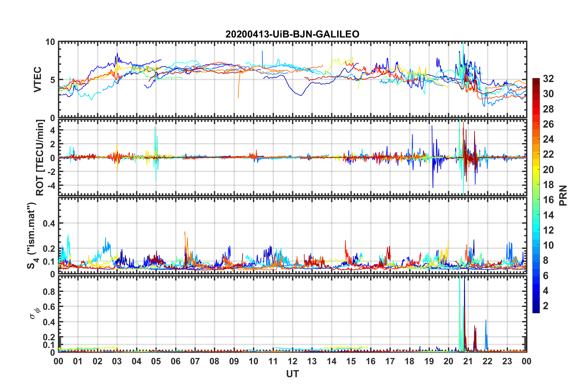Click x-axis tick label 15
Viewport: 585px width, 391px height.
pyautogui.click(x=351, y=361)
